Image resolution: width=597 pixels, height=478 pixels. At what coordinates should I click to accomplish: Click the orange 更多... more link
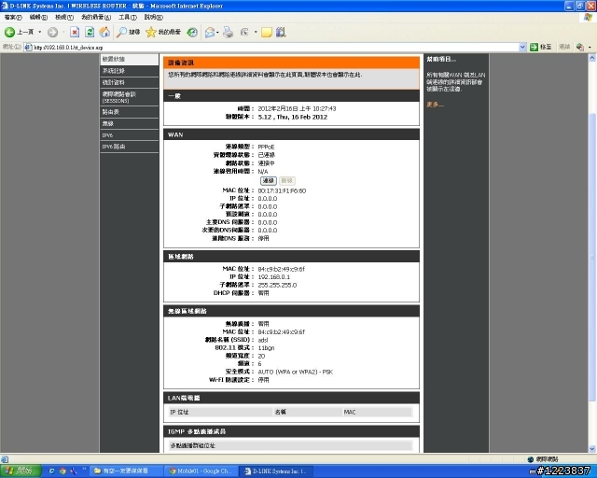click(435, 104)
